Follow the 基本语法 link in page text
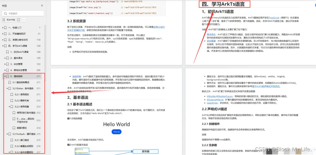 (x=212, y=34)
